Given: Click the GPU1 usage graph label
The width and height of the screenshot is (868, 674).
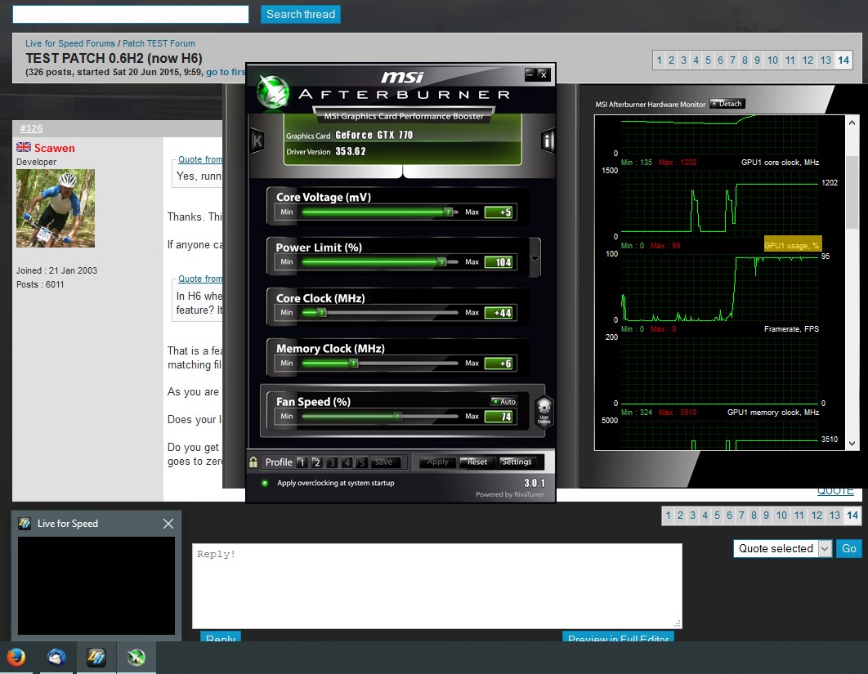Looking at the screenshot, I should (792, 245).
